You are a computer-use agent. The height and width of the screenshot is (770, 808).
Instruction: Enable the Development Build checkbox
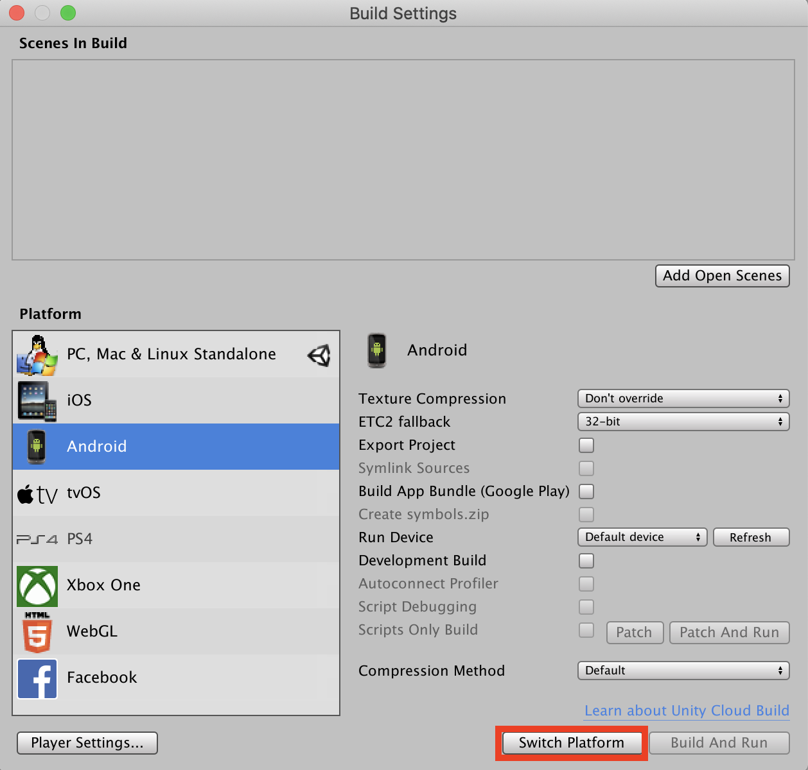click(x=586, y=561)
